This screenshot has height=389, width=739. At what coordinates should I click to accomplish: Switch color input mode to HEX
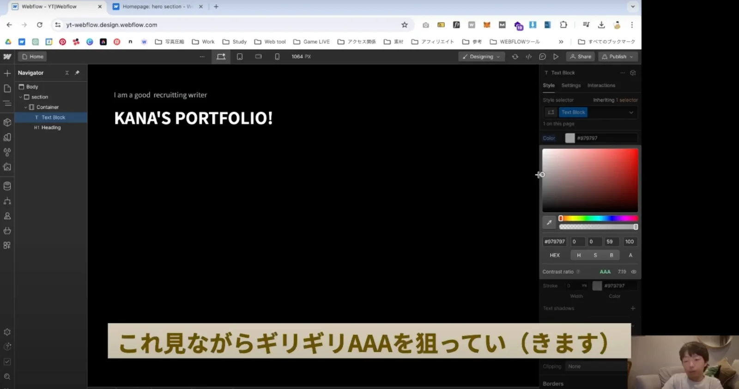click(555, 255)
